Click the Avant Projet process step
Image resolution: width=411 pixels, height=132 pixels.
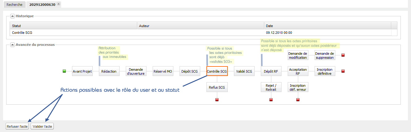[x=82, y=71]
